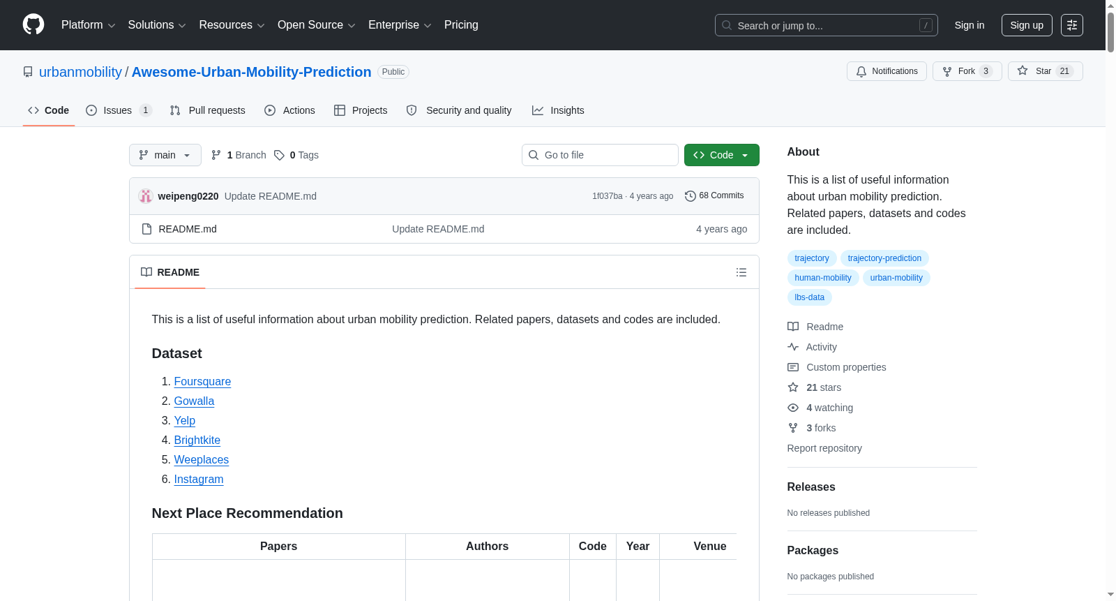Open weipeng0220 avatar image

pyautogui.click(x=146, y=196)
